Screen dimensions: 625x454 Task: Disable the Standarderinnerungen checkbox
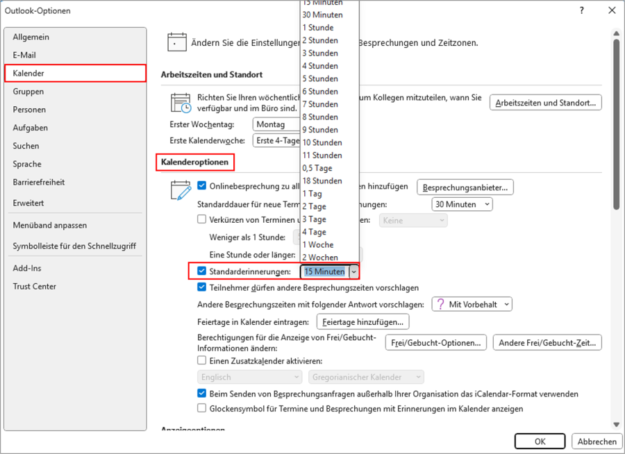pos(201,271)
